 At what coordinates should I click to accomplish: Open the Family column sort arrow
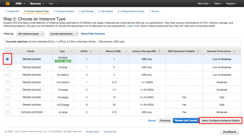point(51,51)
